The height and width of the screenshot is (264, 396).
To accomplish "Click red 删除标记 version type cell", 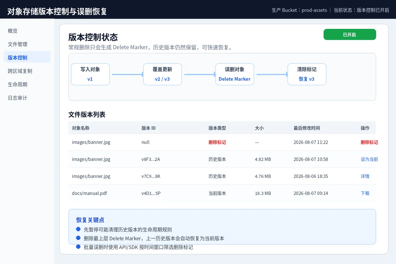I will 217,142.
